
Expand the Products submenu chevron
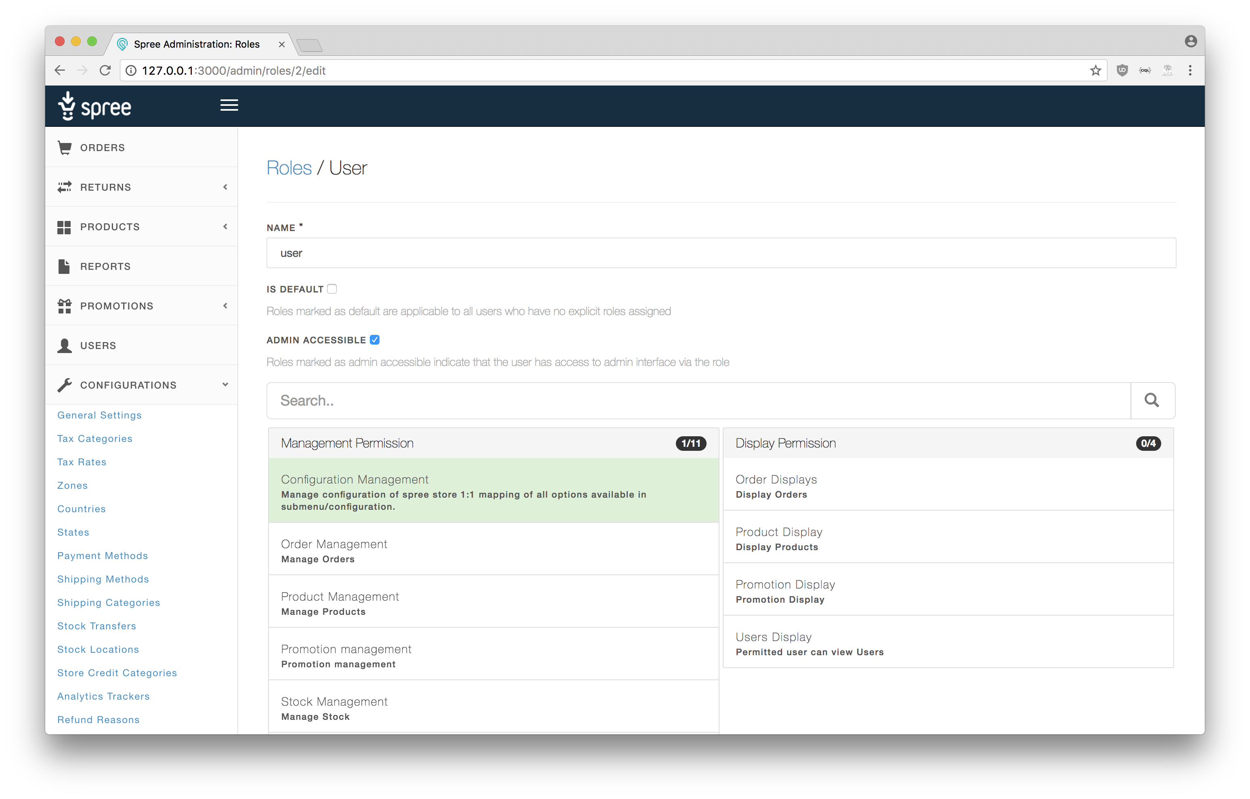225,227
